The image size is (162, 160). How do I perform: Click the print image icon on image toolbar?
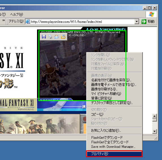pyautogui.click(x=50, y=37)
